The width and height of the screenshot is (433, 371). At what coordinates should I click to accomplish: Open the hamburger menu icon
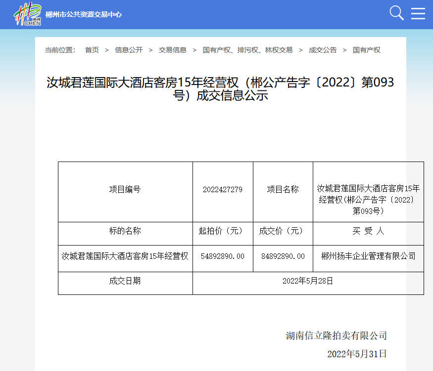[418, 13]
